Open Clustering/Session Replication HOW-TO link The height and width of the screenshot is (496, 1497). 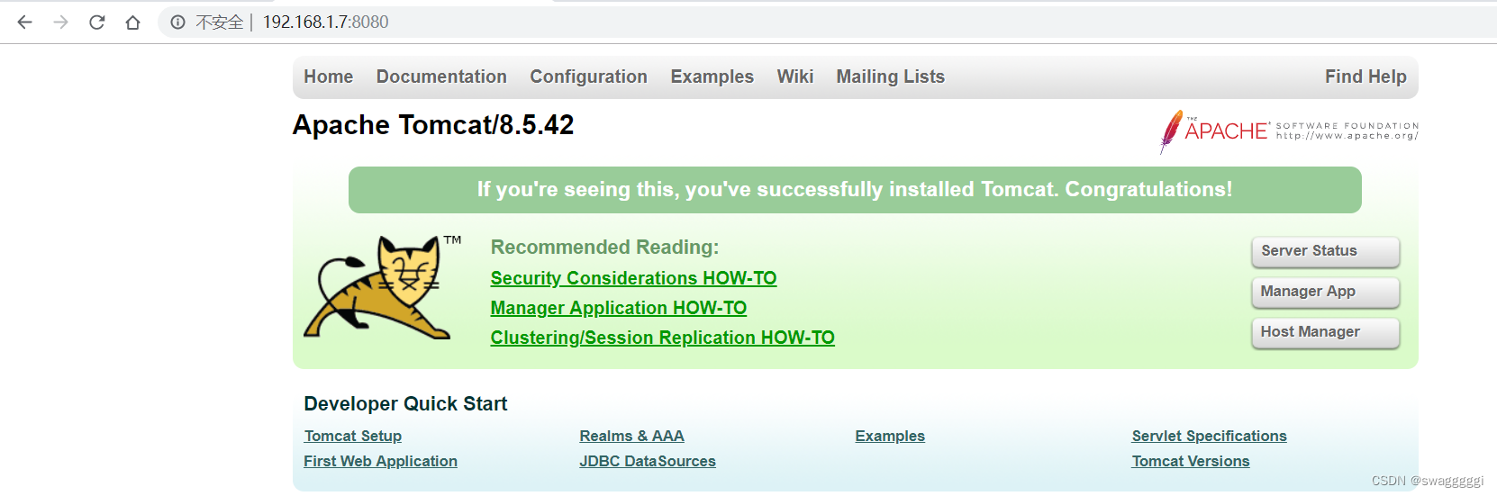(x=662, y=338)
